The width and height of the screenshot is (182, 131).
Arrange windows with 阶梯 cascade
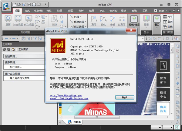click(168, 27)
